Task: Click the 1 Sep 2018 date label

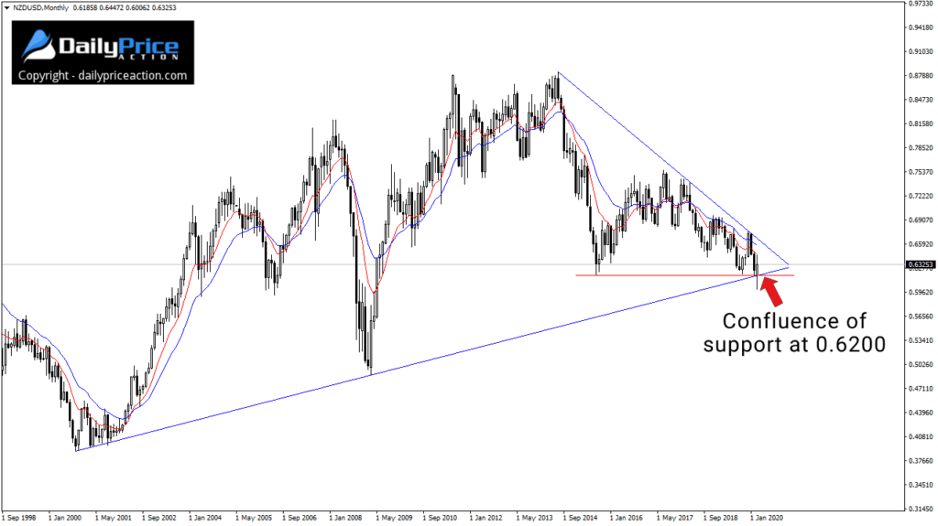Action: (721, 518)
